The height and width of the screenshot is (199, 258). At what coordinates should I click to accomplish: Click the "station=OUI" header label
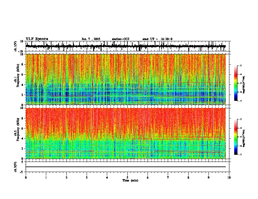(121, 39)
